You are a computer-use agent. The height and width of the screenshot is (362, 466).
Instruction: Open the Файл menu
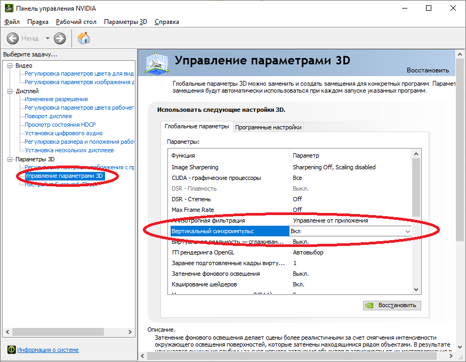(12, 22)
